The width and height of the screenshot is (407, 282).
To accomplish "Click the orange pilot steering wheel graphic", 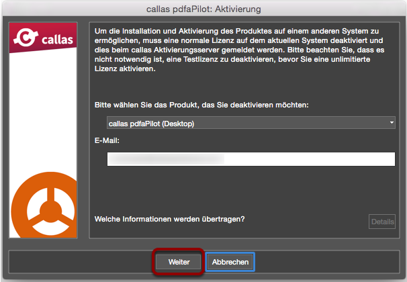I will tap(44, 205).
